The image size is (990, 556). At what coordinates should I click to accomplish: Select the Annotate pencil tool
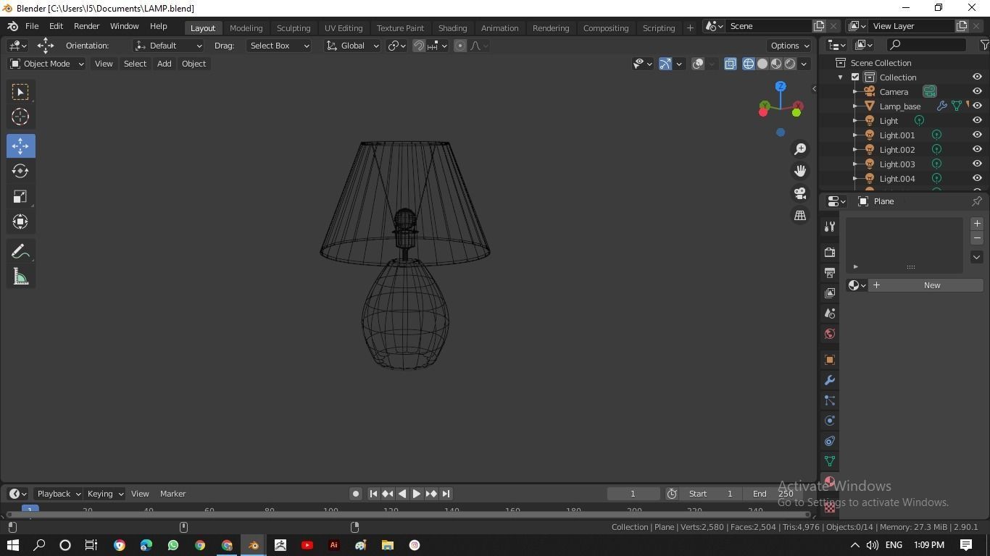tap(20, 252)
